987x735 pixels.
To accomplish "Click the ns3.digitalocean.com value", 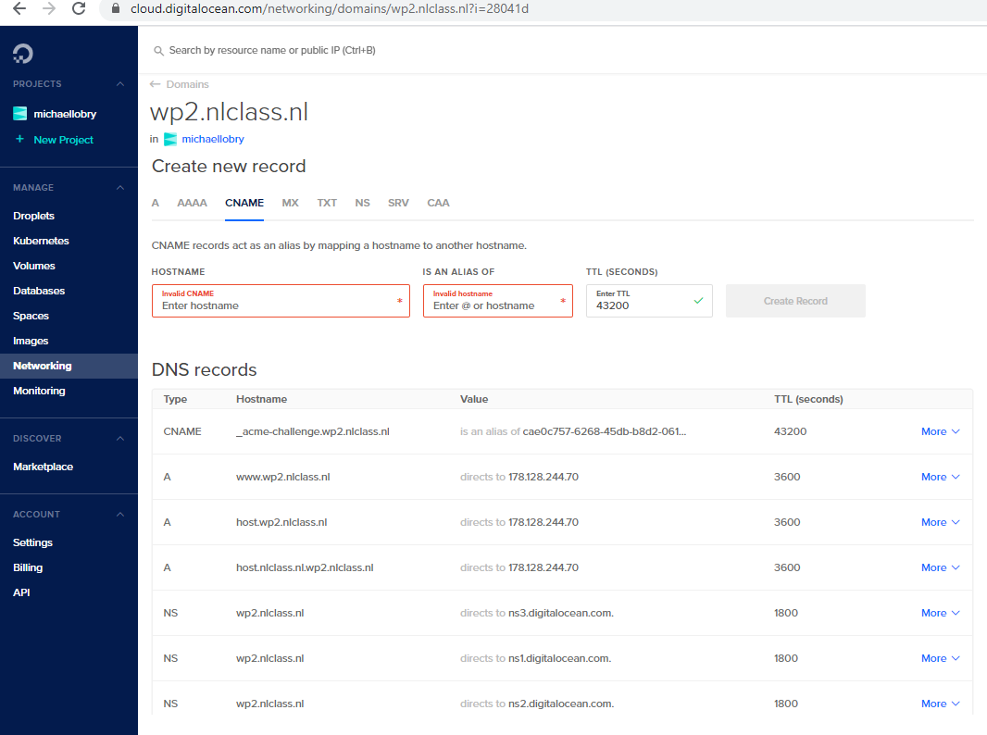I will coord(561,613).
